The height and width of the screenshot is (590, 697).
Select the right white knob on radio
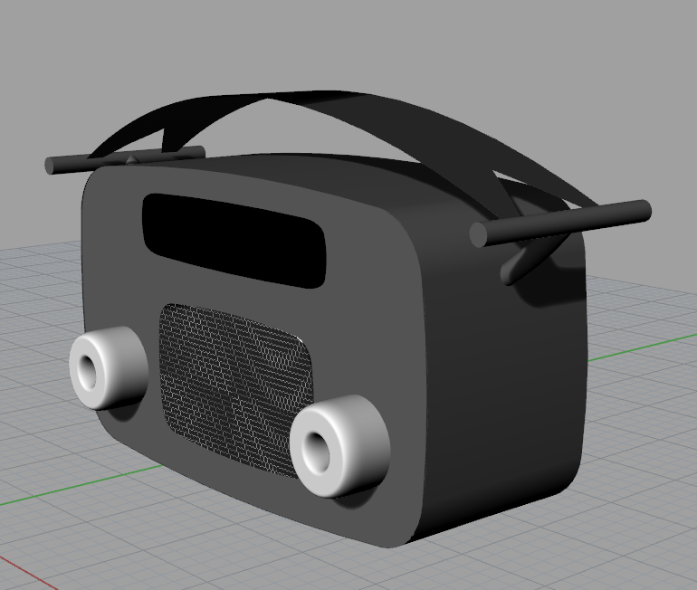pos(340,446)
